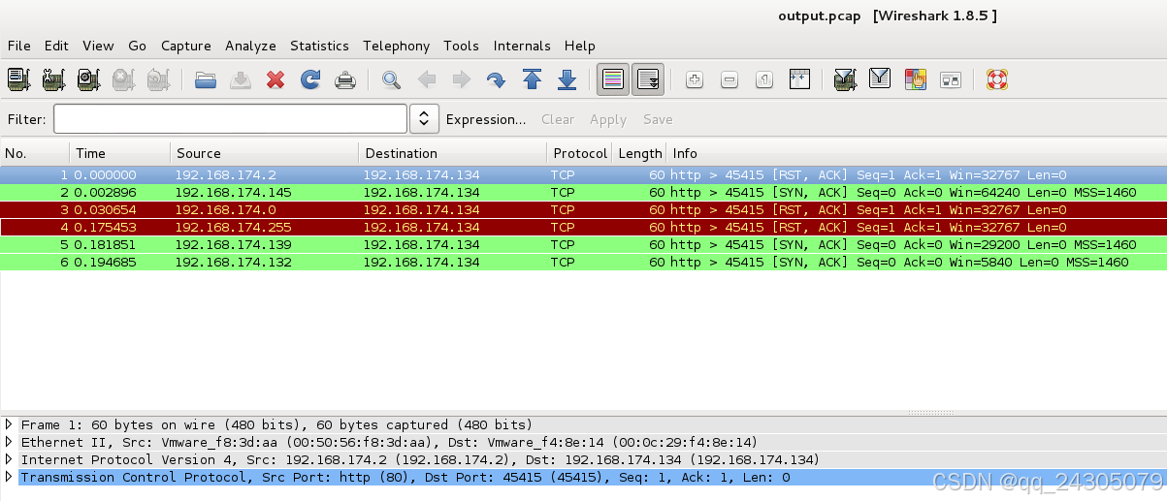The image size is (1167, 501).
Task: Open help (lifebuoy icon)
Action: point(996,79)
